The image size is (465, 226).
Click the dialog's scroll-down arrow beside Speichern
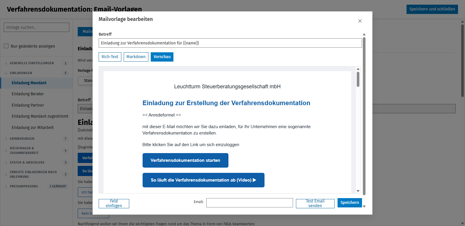coord(364,206)
